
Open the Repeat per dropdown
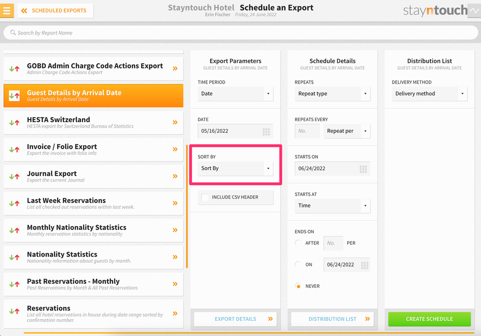point(347,131)
